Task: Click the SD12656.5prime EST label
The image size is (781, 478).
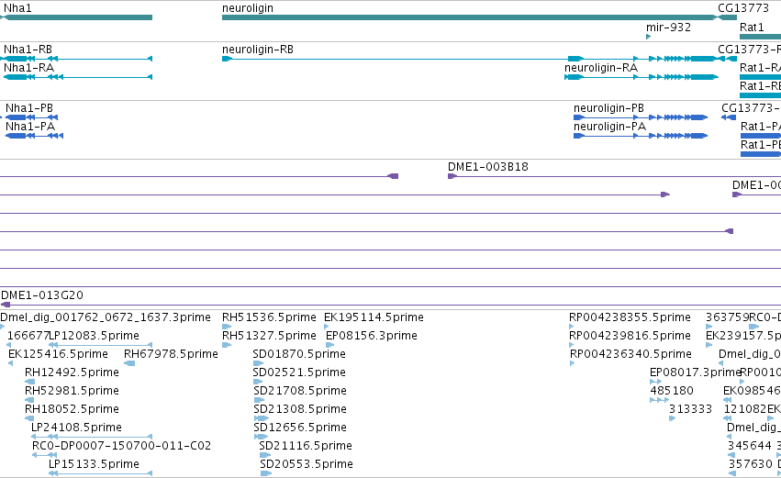Action: (300, 428)
